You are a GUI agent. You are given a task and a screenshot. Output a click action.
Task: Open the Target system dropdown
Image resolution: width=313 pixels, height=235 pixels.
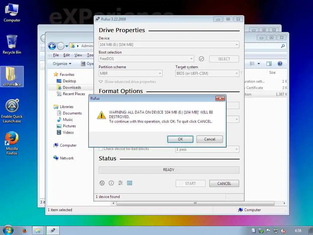click(x=207, y=73)
